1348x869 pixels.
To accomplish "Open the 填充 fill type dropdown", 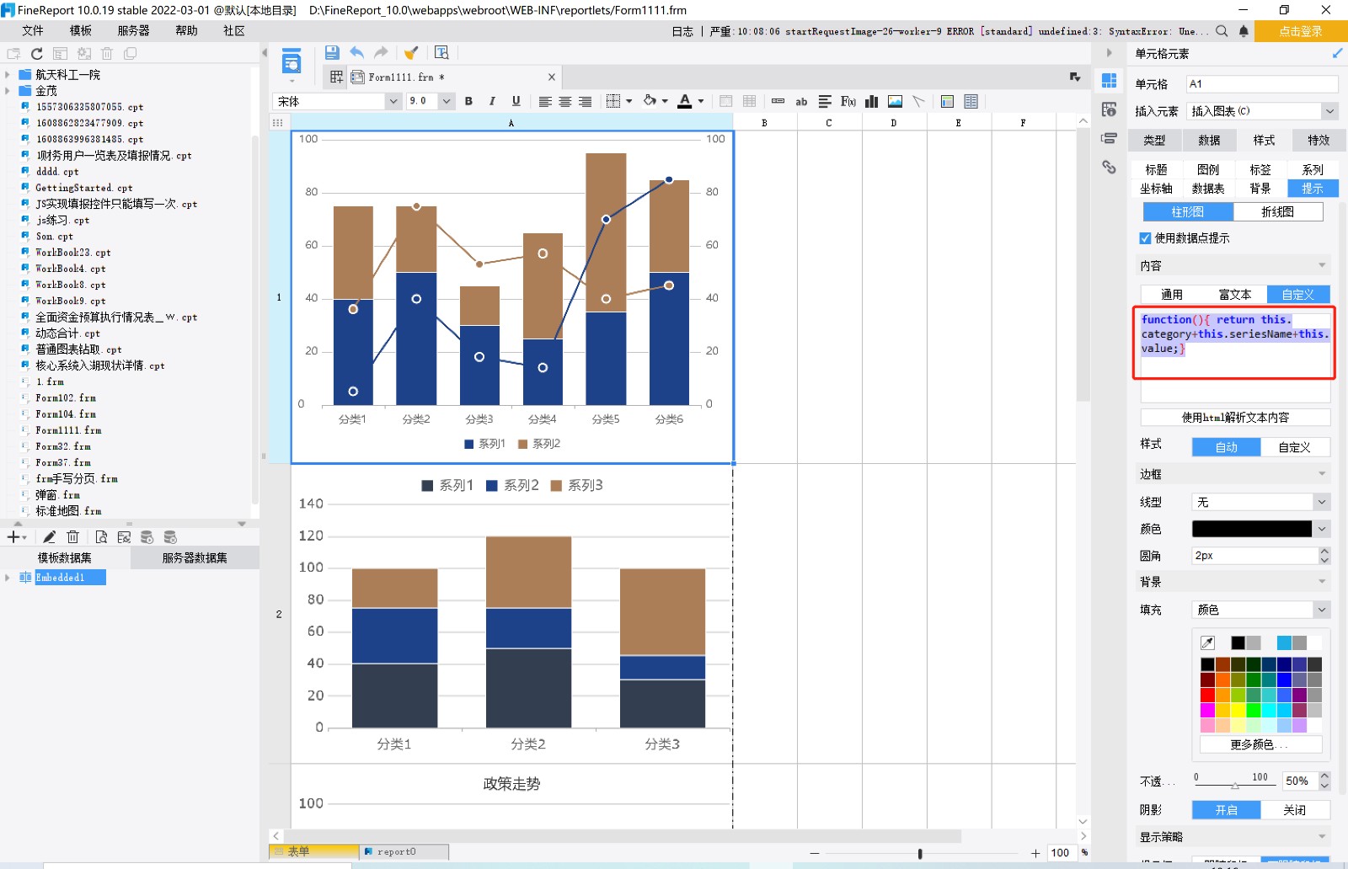I will 1321,610.
